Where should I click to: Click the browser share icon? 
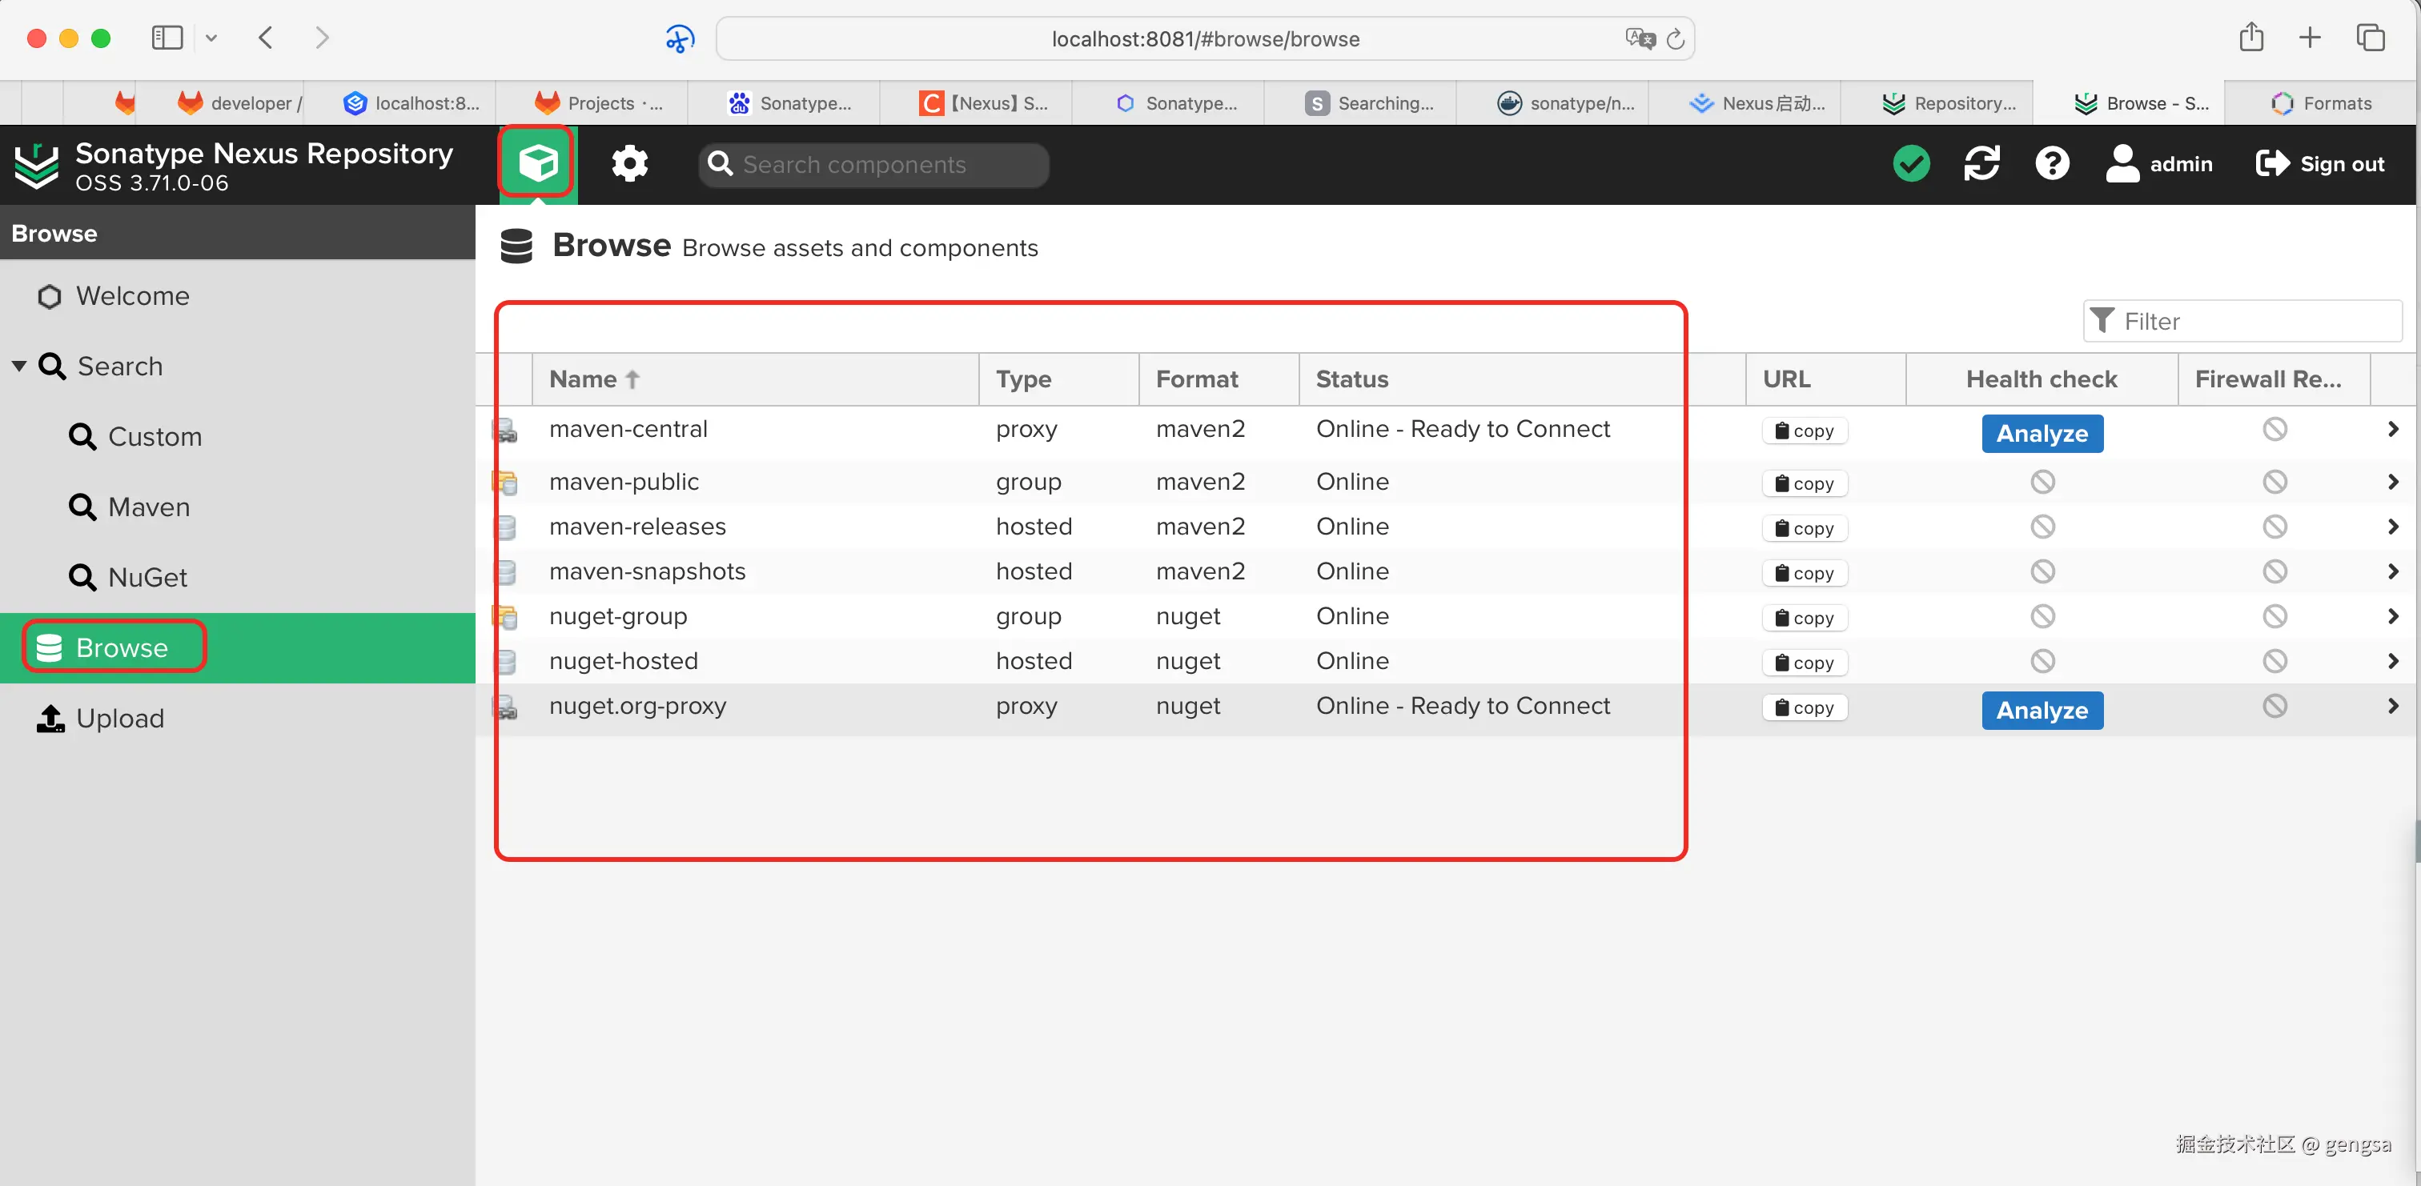pyautogui.click(x=2251, y=38)
